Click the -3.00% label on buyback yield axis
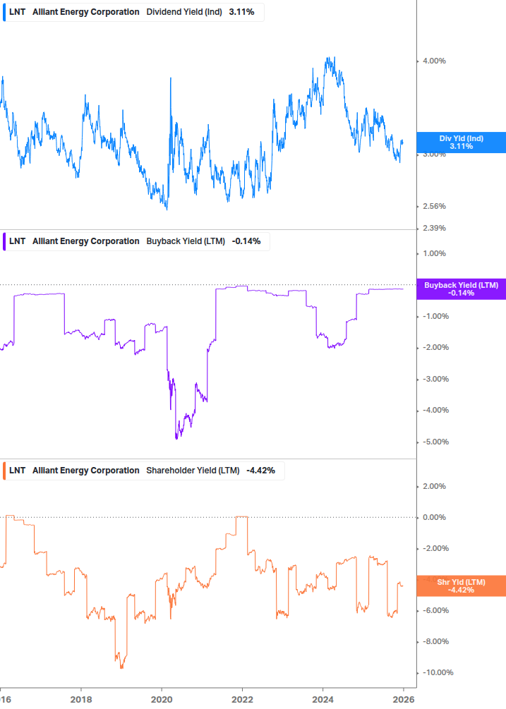Viewport: 506px width, 709px height. 435,380
